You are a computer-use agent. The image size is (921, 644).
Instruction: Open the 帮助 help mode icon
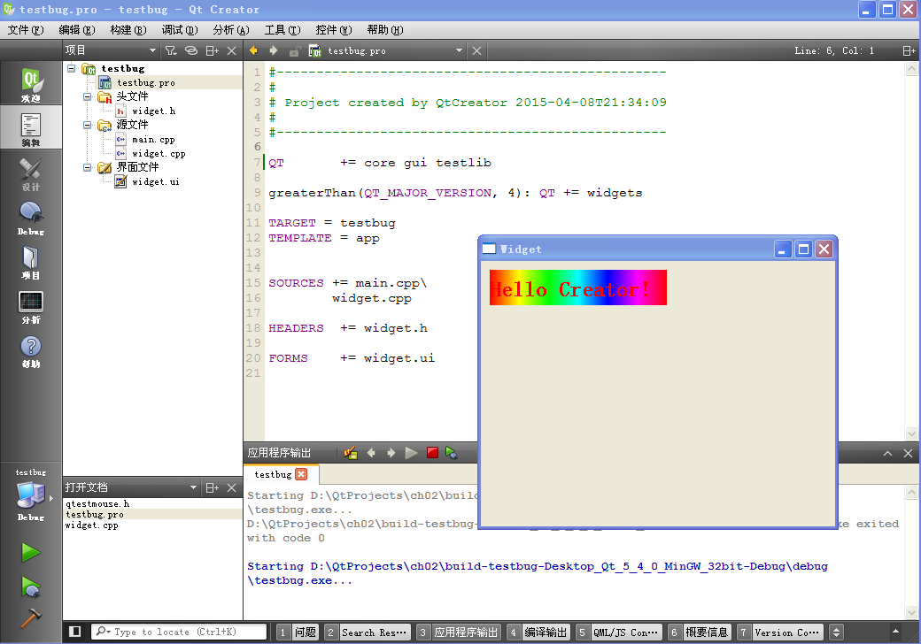click(x=30, y=350)
